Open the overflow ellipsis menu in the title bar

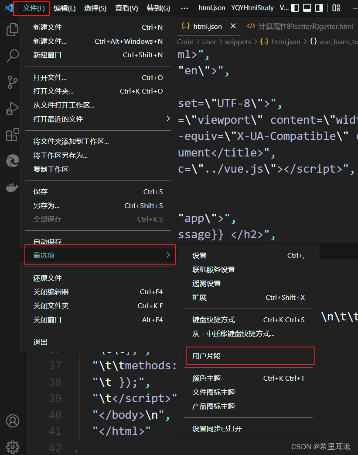click(184, 8)
